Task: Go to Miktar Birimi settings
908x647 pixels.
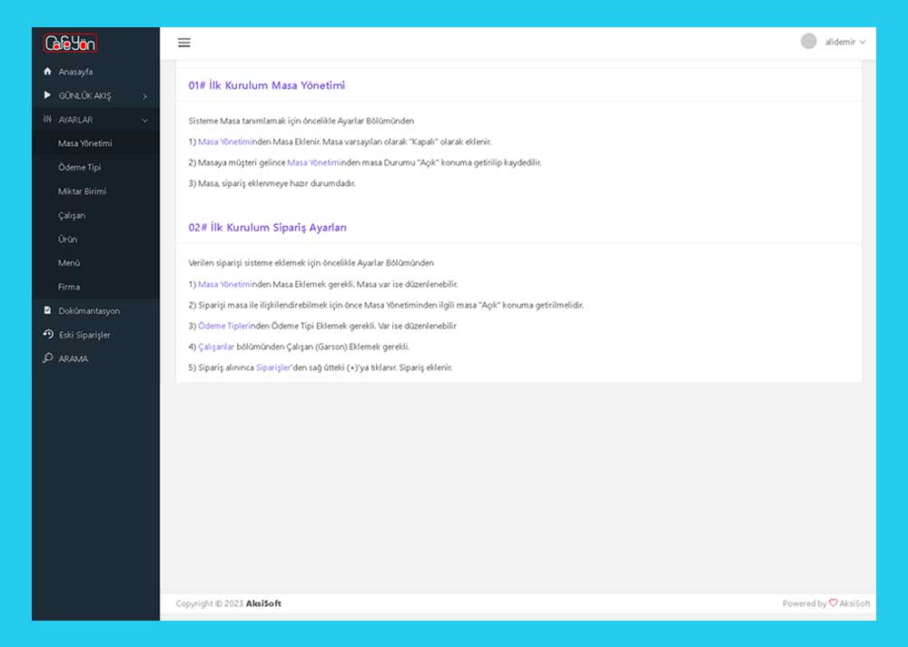Action: coord(82,191)
